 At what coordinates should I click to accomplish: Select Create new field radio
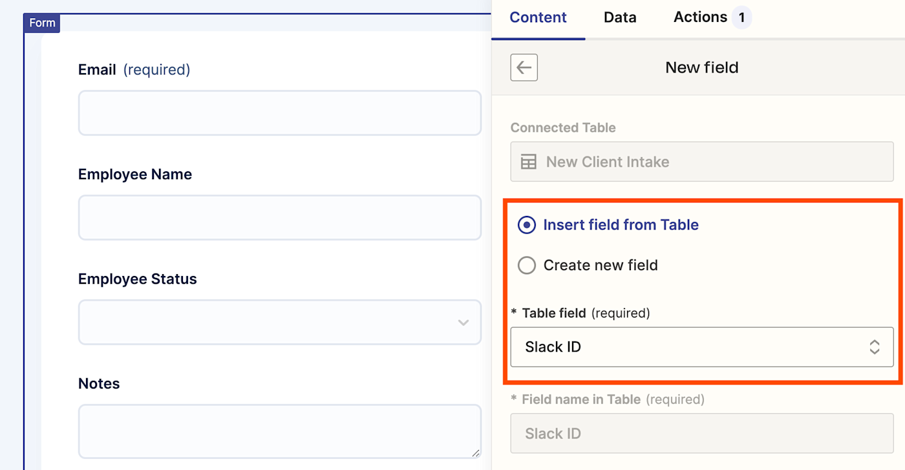click(527, 265)
